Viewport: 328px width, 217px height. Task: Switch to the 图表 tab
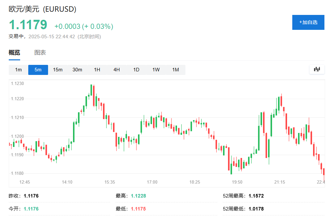pos(40,53)
